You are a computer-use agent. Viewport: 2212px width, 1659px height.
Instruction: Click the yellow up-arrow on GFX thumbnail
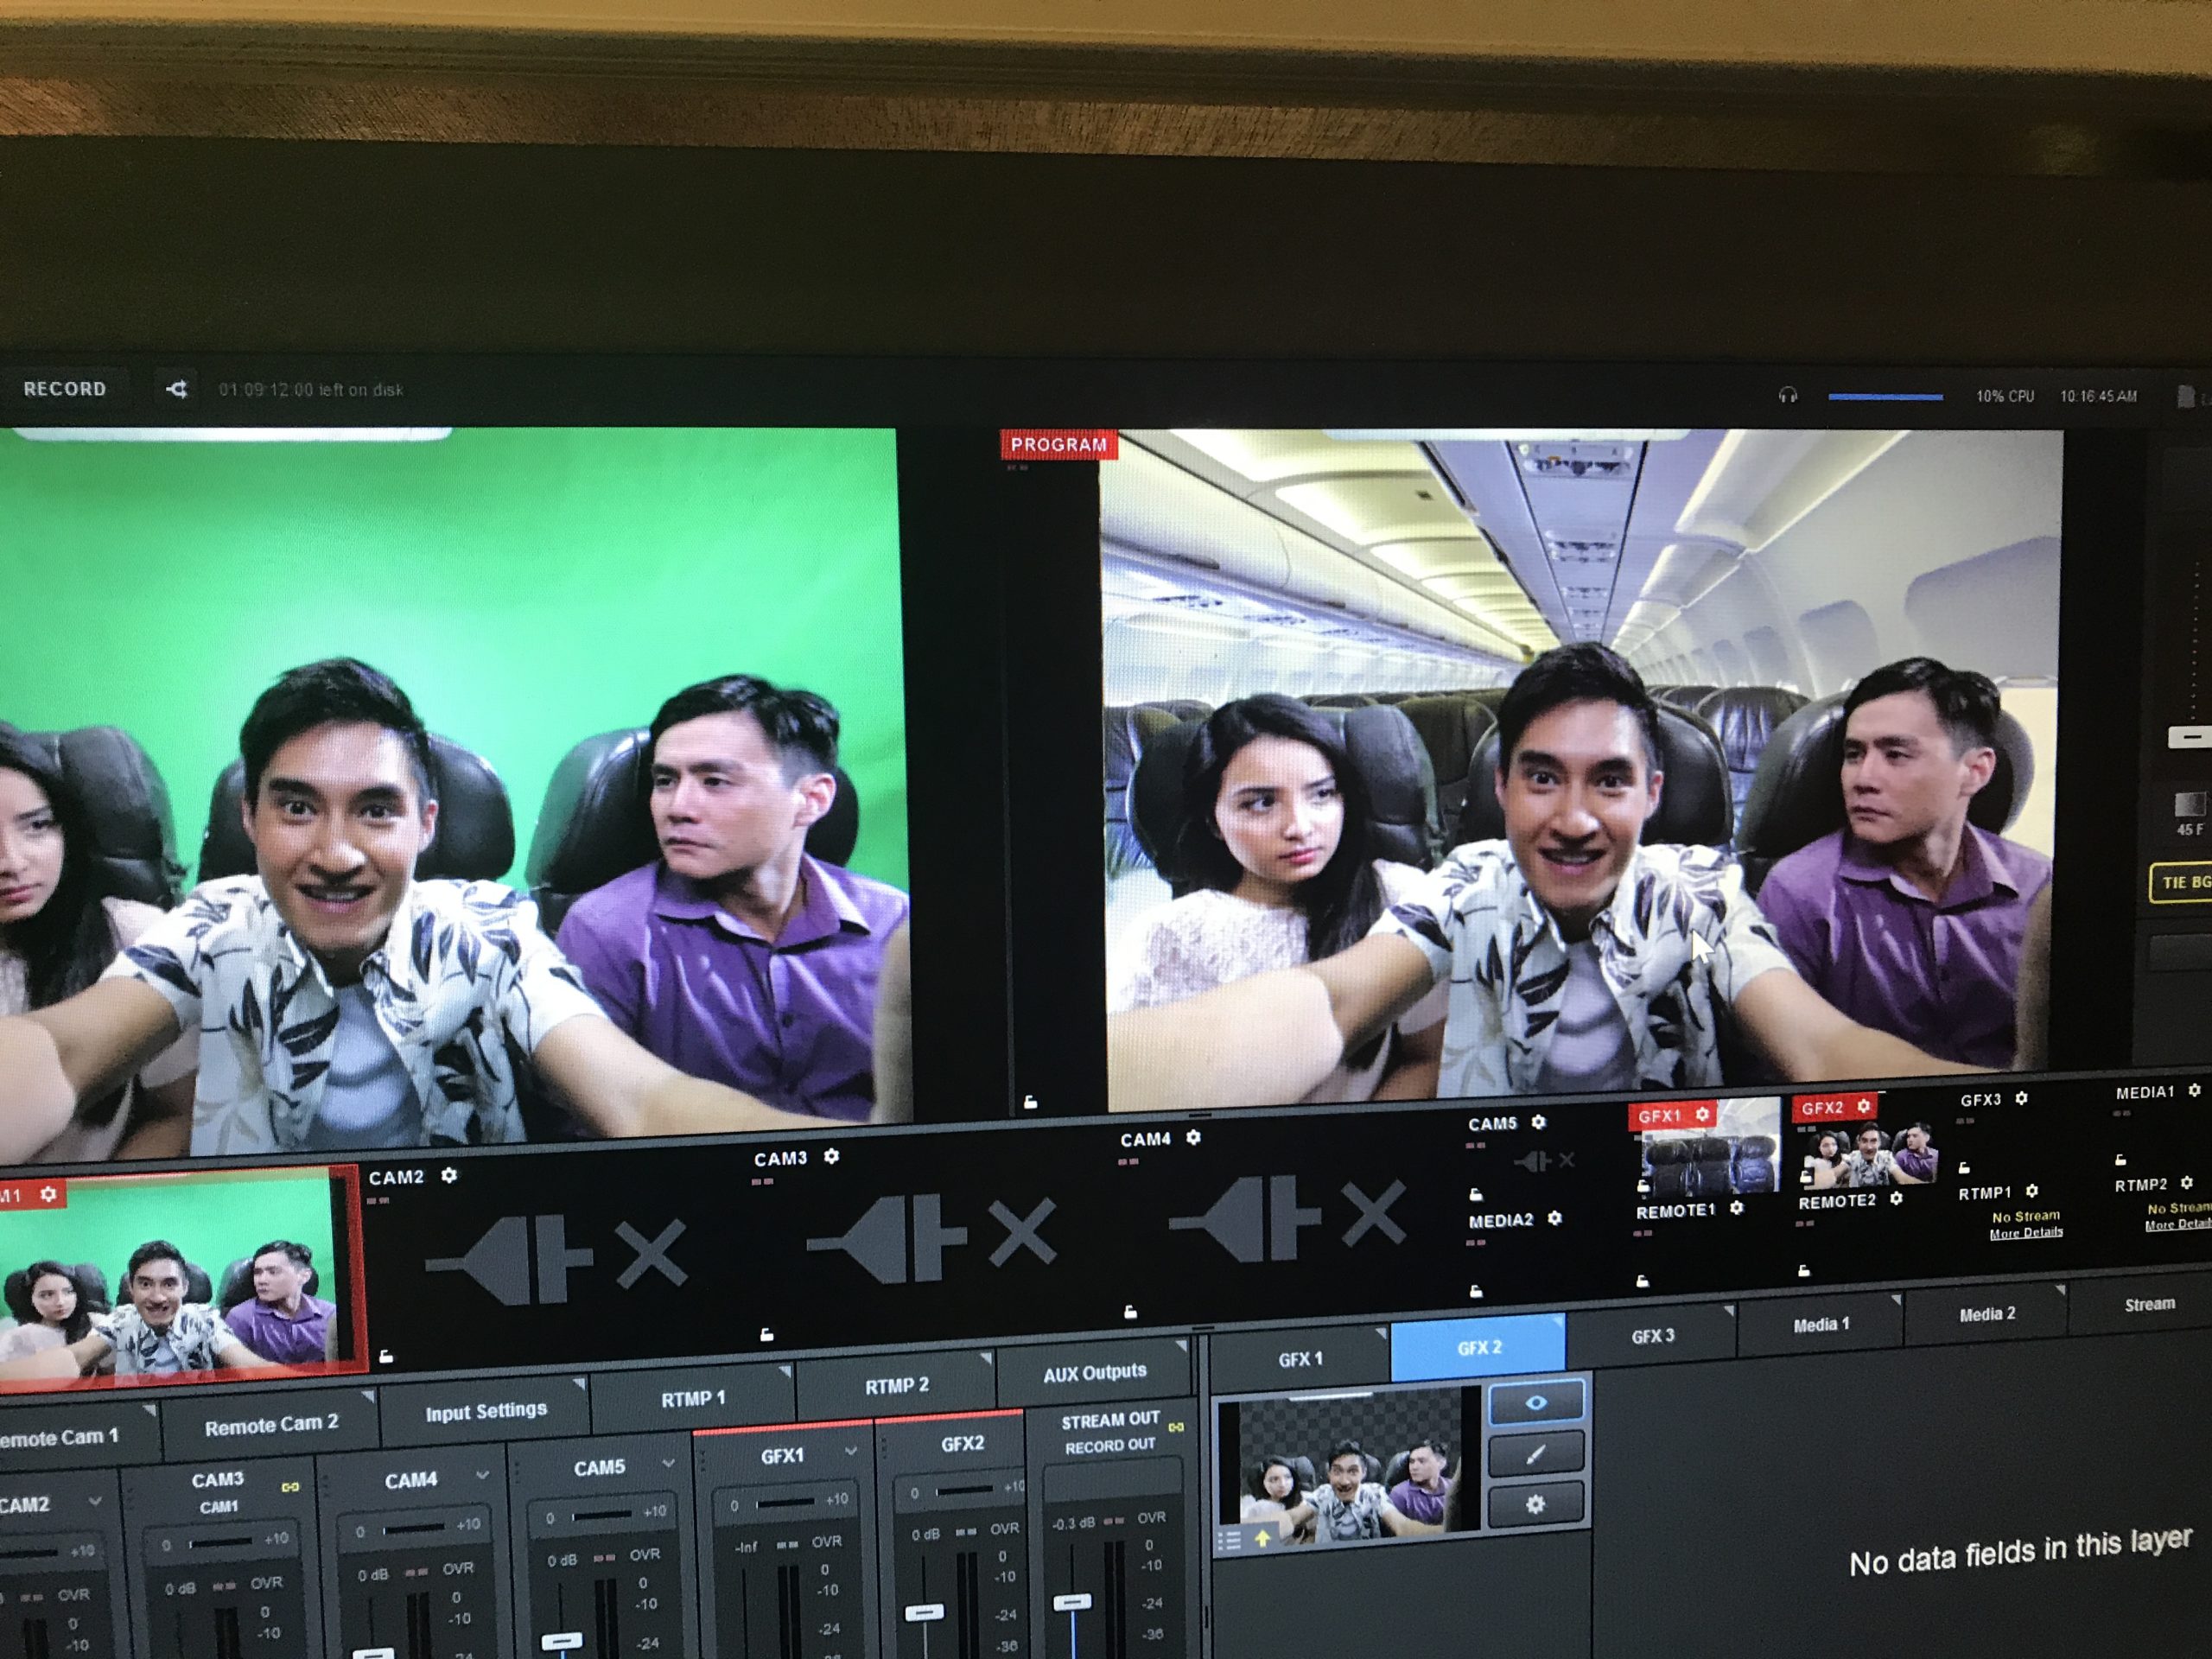tap(1262, 1539)
